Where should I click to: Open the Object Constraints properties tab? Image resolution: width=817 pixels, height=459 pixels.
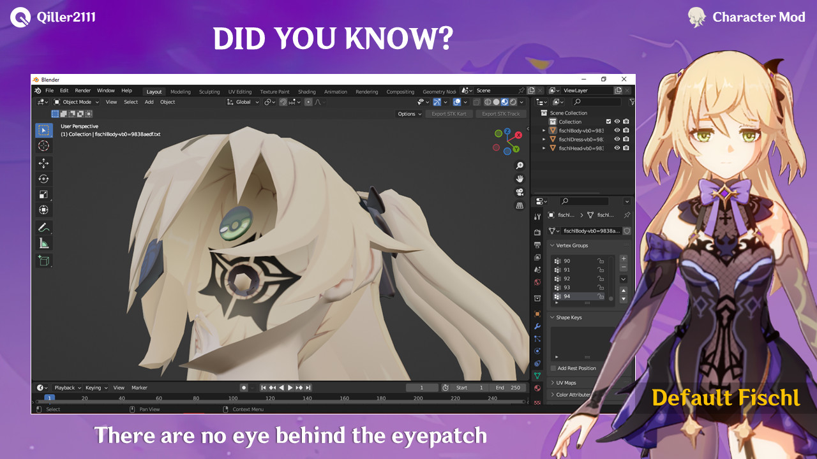pyautogui.click(x=537, y=363)
